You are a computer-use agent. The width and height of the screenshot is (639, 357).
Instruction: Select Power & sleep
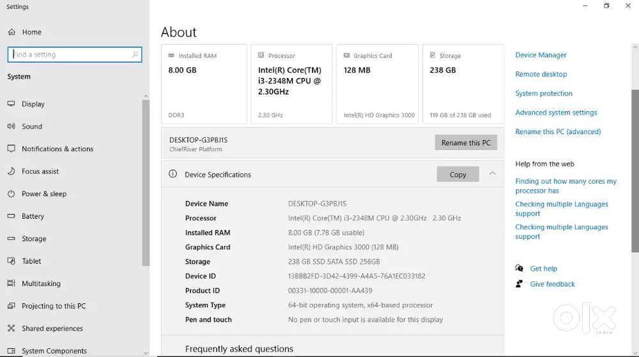44,194
